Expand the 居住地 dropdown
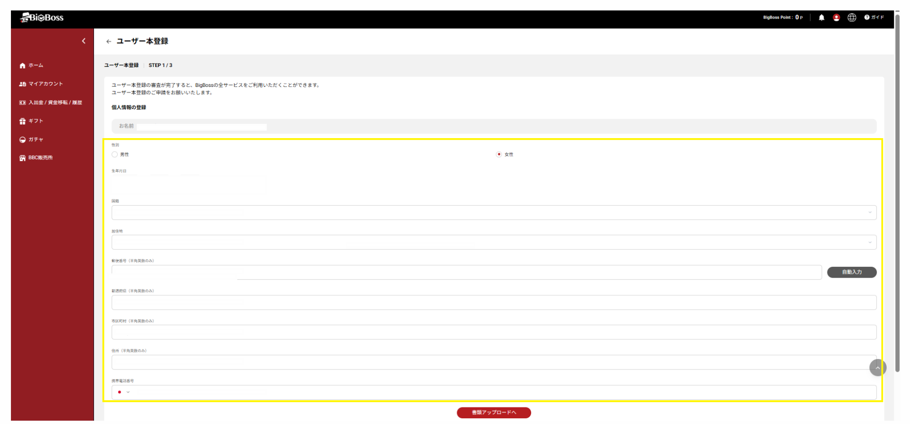The height and width of the screenshot is (424, 910). (494, 243)
